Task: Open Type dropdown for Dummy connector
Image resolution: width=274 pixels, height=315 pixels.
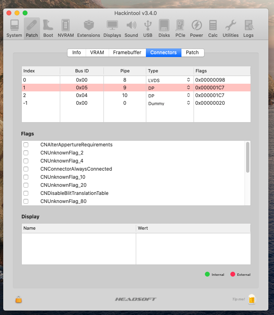Action: coord(188,103)
